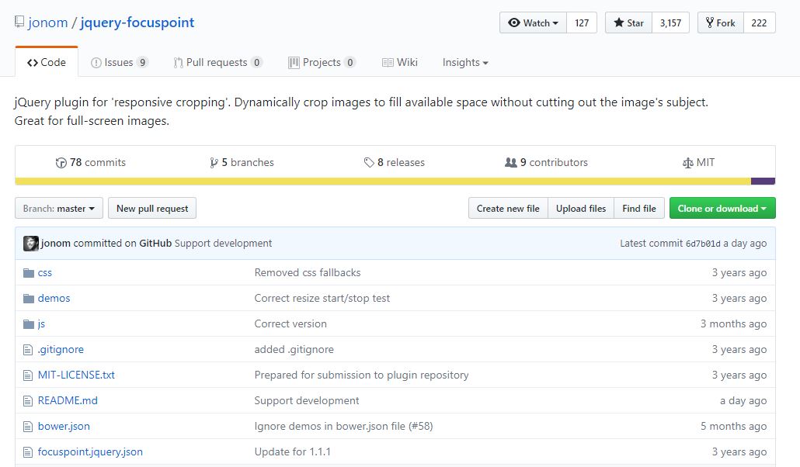Click jonom username in the commit bar
The width and height of the screenshot is (800, 467).
(56, 243)
